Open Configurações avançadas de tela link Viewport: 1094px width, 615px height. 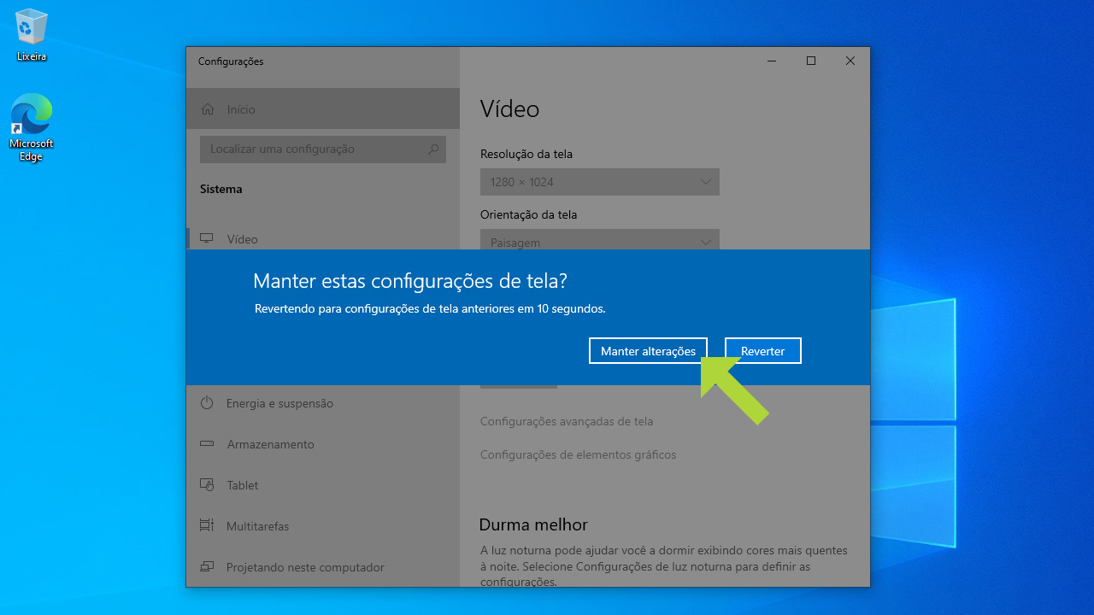tap(567, 421)
